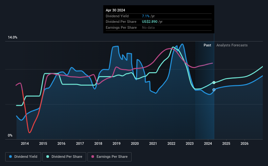
Task: Toggle the Dividend Per Share legend button
Action: pyautogui.click(x=64, y=157)
